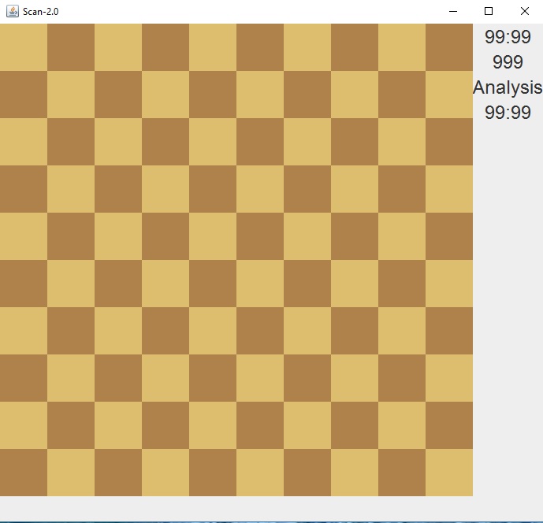The width and height of the screenshot is (543, 523).
Task: Pick the rightmost light square in second row
Action: [x=449, y=95]
